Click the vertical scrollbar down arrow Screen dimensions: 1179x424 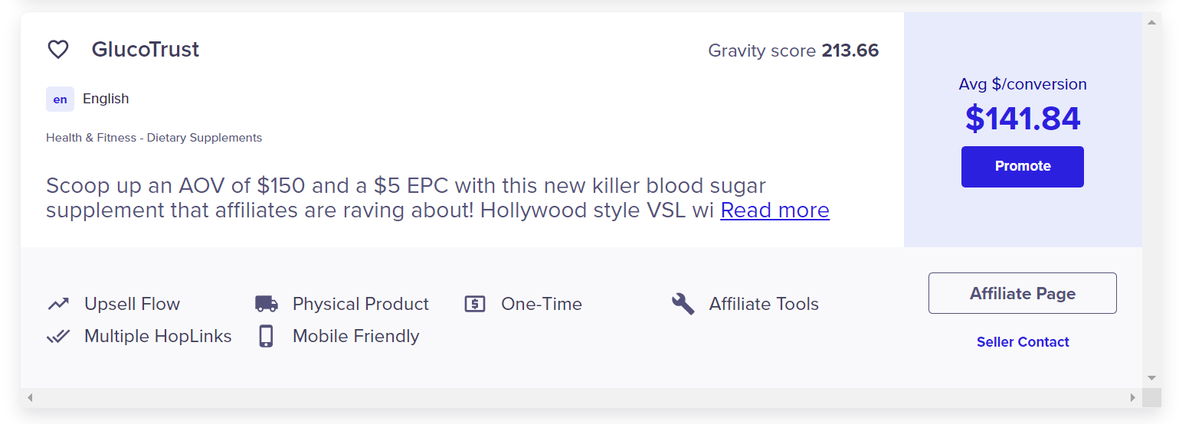point(1151,378)
